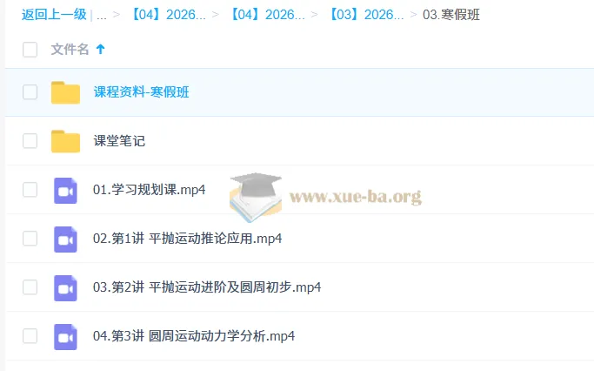Screen dimensions: 594x371
Task: Check the box for 课程资料-寒假班 folder
Action: pyautogui.click(x=30, y=92)
